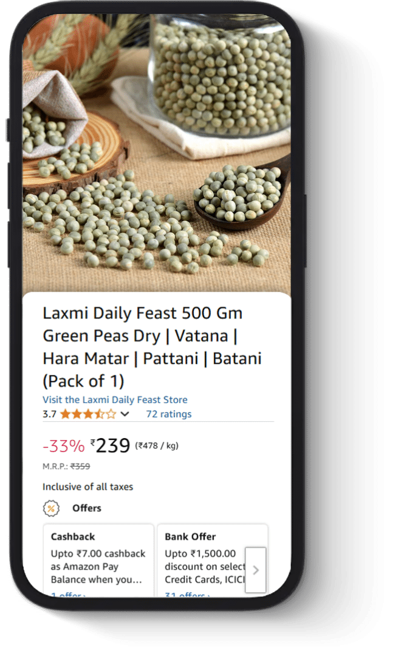The width and height of the screenshot is (401, 653).
Task: Click the Offers section heading
Action: [x=87, y=508]
